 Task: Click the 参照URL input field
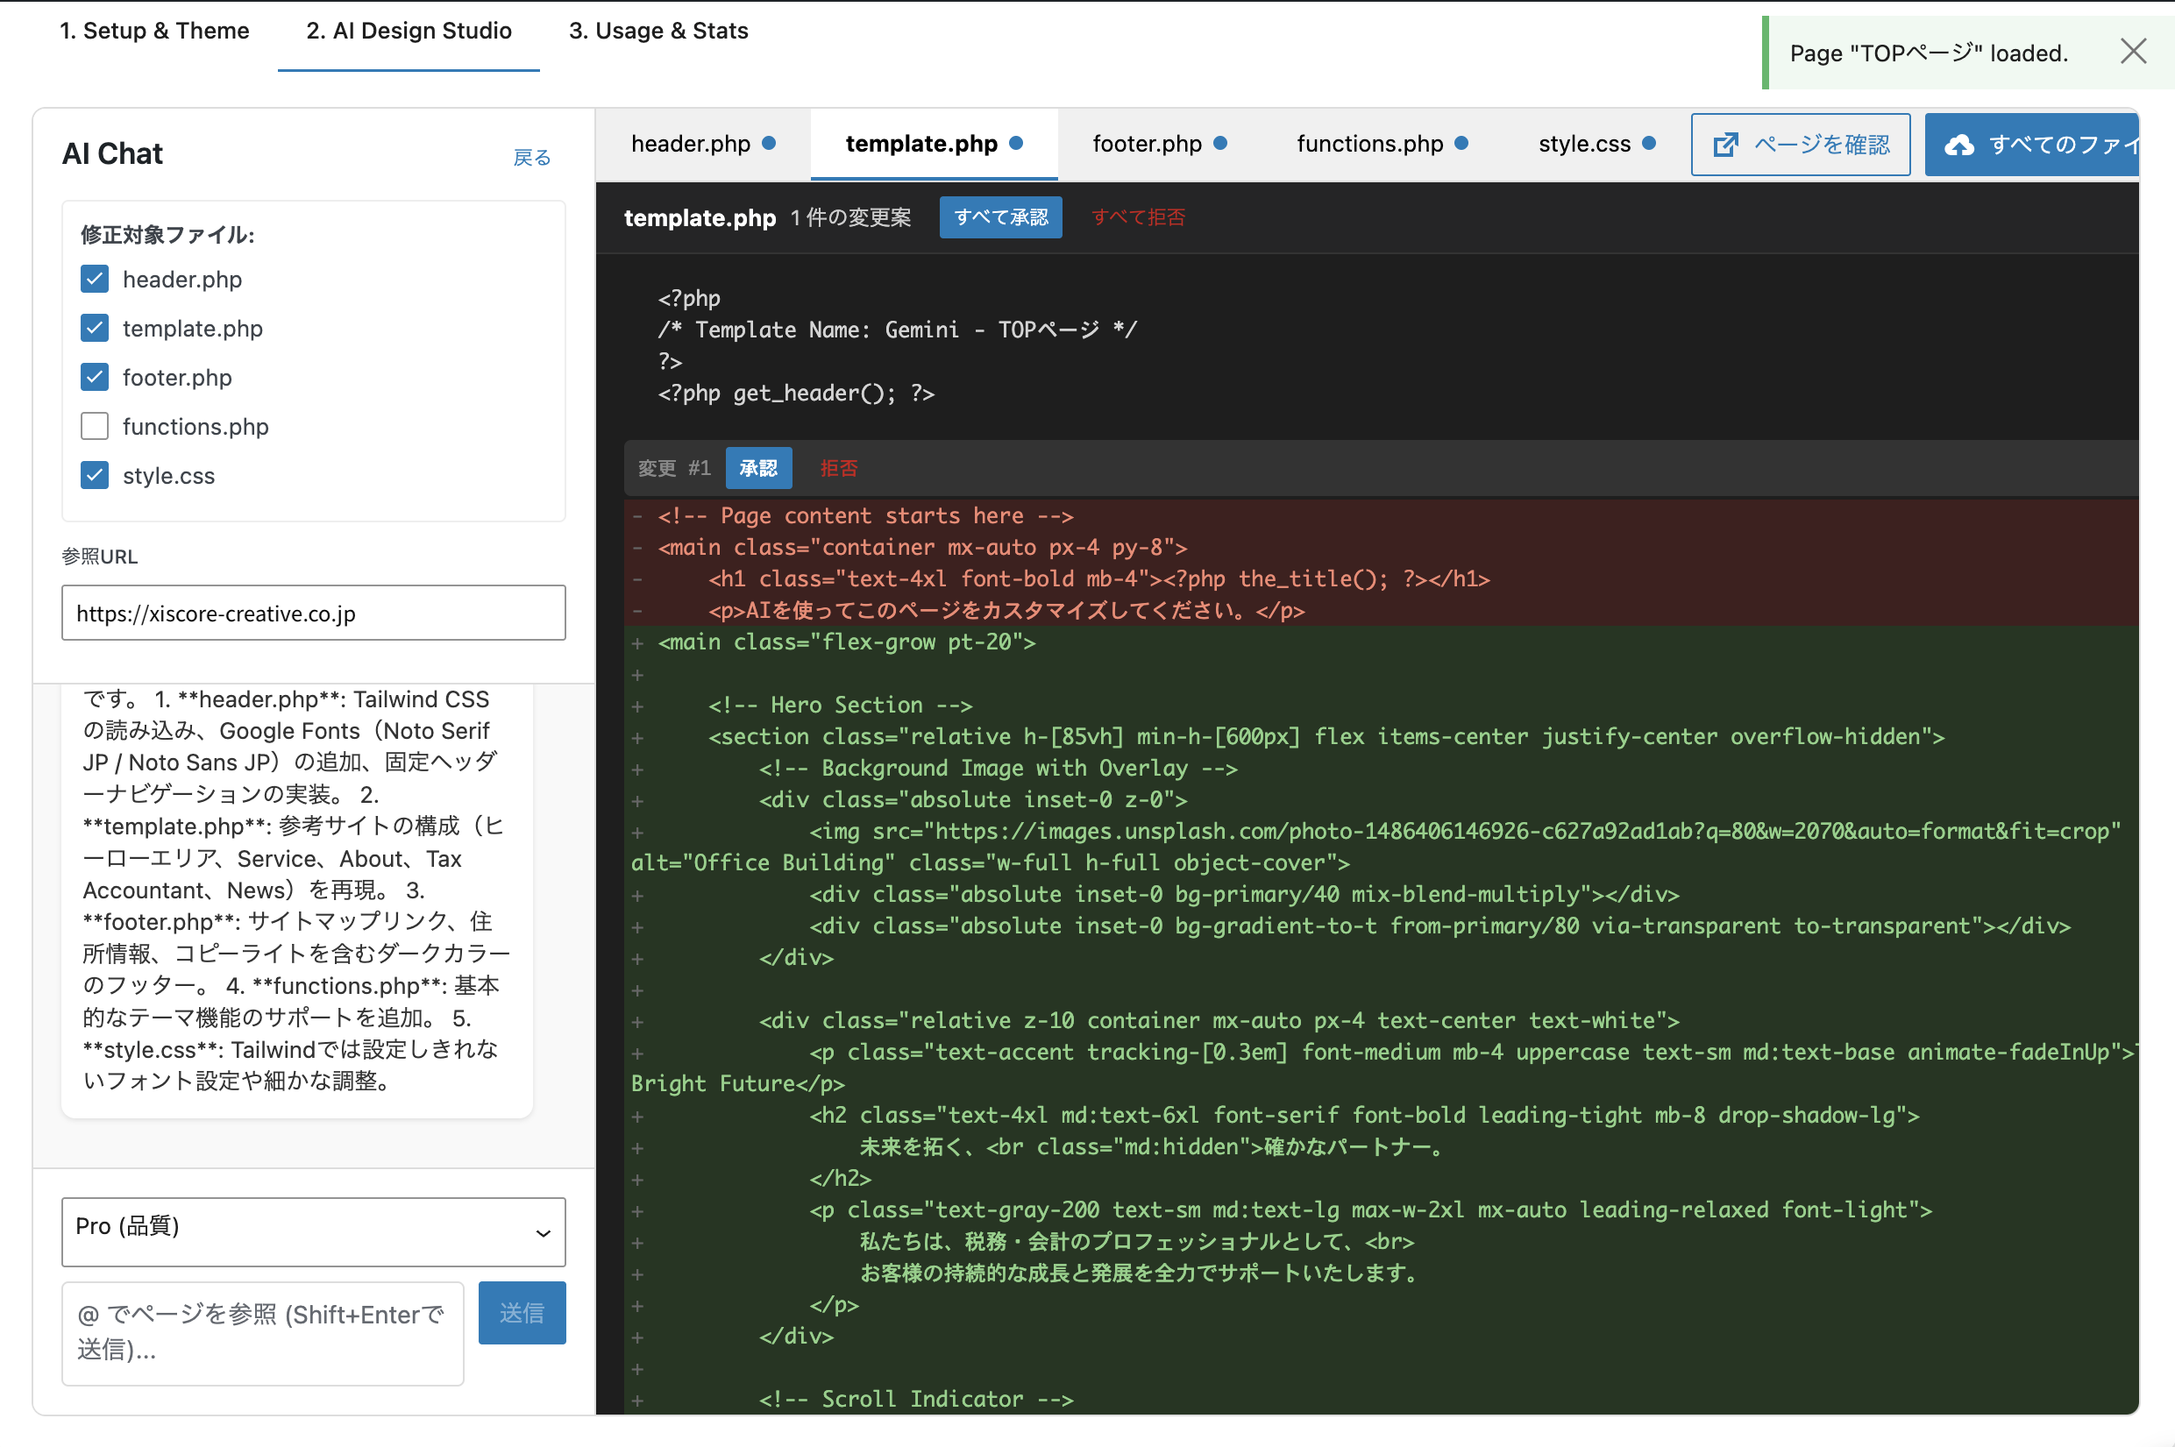click(x=313, y=613)
